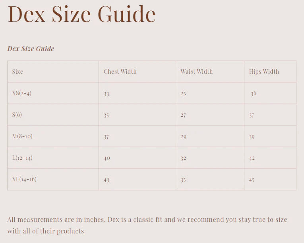Select the XS(2-4) size row label
Screen dimensions: 304x243
(21, 93)
